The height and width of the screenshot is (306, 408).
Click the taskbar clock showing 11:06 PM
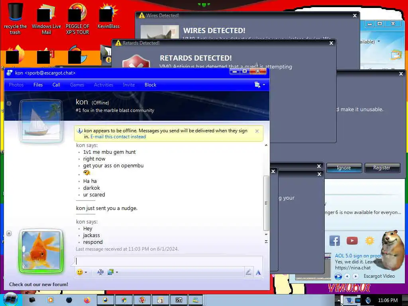[x=388, y=300]
